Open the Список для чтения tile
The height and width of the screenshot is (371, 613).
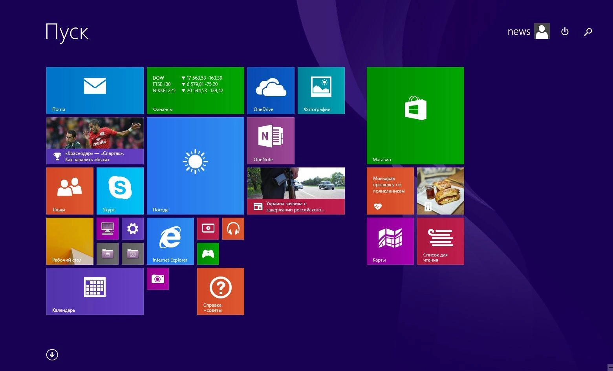441,241
